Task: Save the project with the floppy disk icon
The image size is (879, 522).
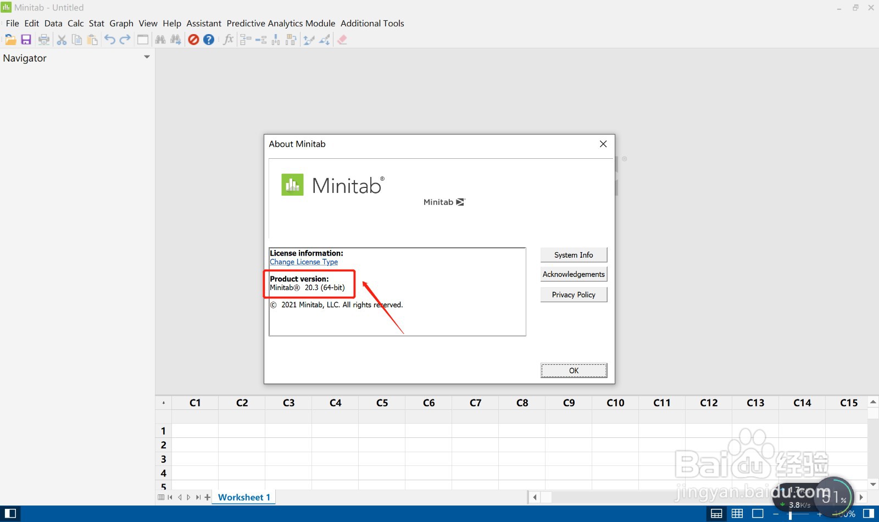Action: 26,40
